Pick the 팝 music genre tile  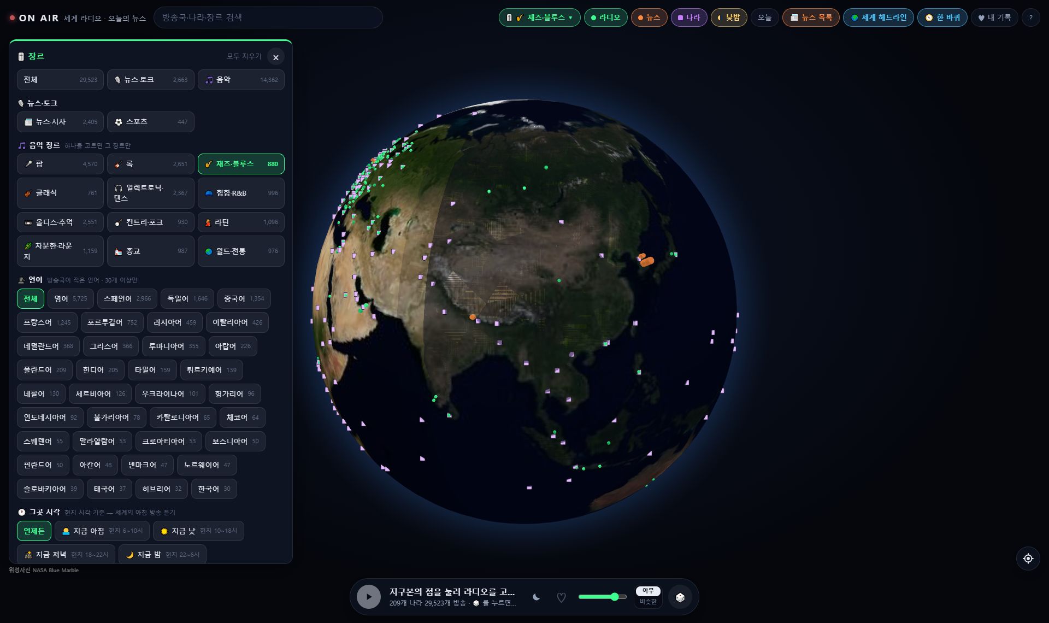[x=60, y=164]
